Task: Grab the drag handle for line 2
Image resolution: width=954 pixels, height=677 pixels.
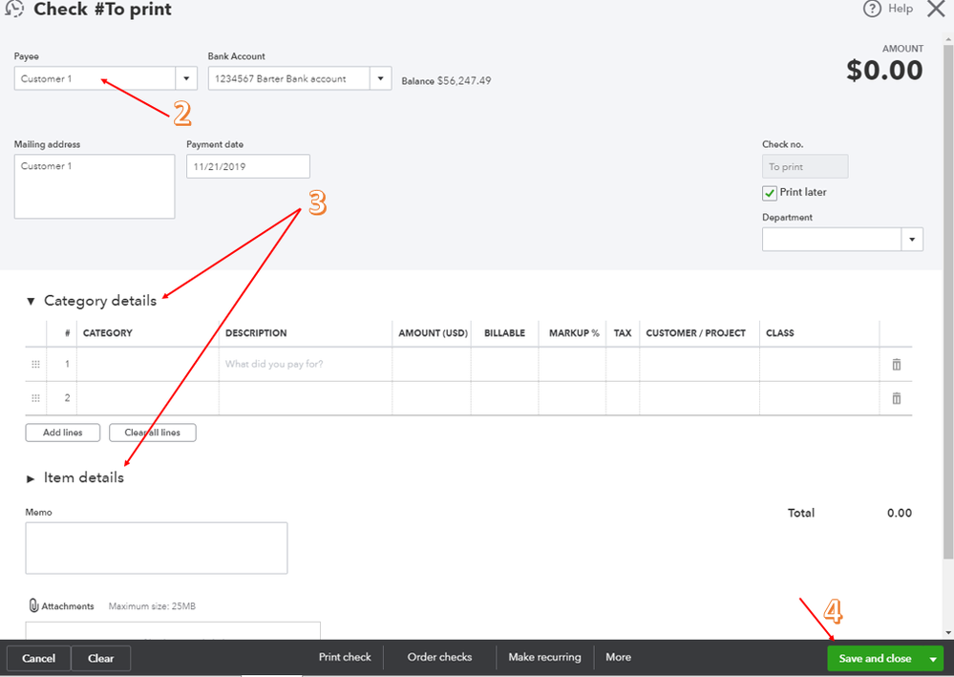Action: click(x=36, y=398)
